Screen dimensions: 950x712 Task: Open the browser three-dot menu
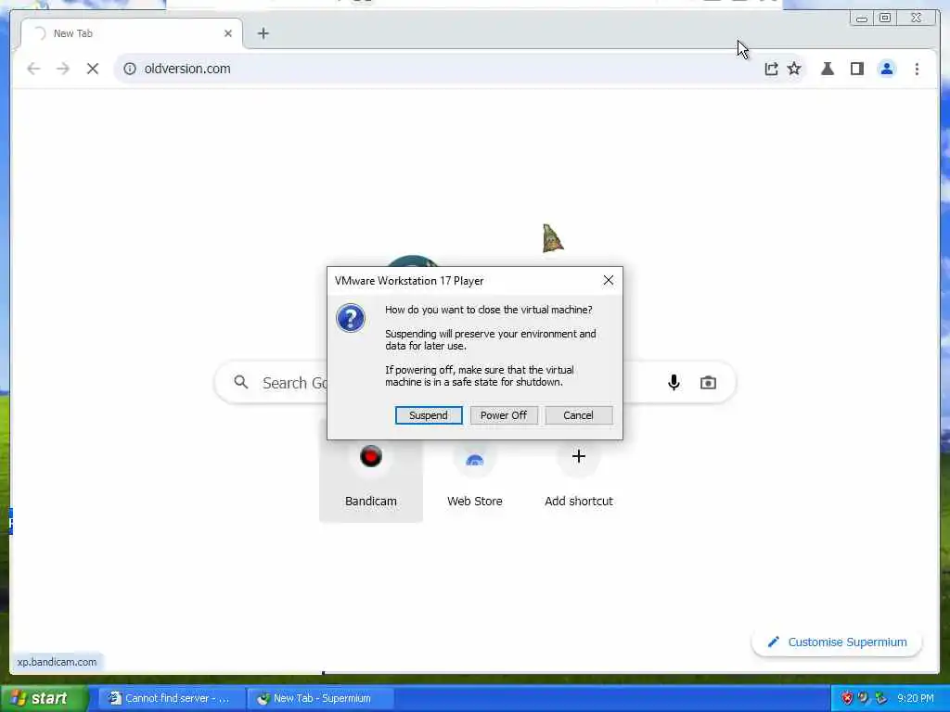(917, 69)
